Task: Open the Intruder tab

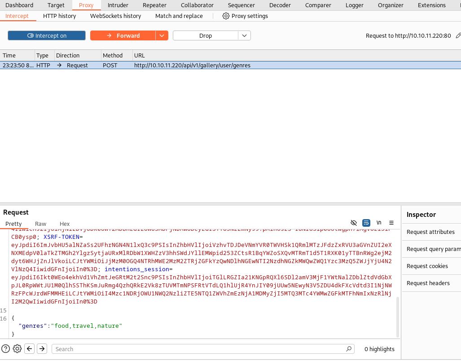Action: pyautogui.click(x=118, y=5)
